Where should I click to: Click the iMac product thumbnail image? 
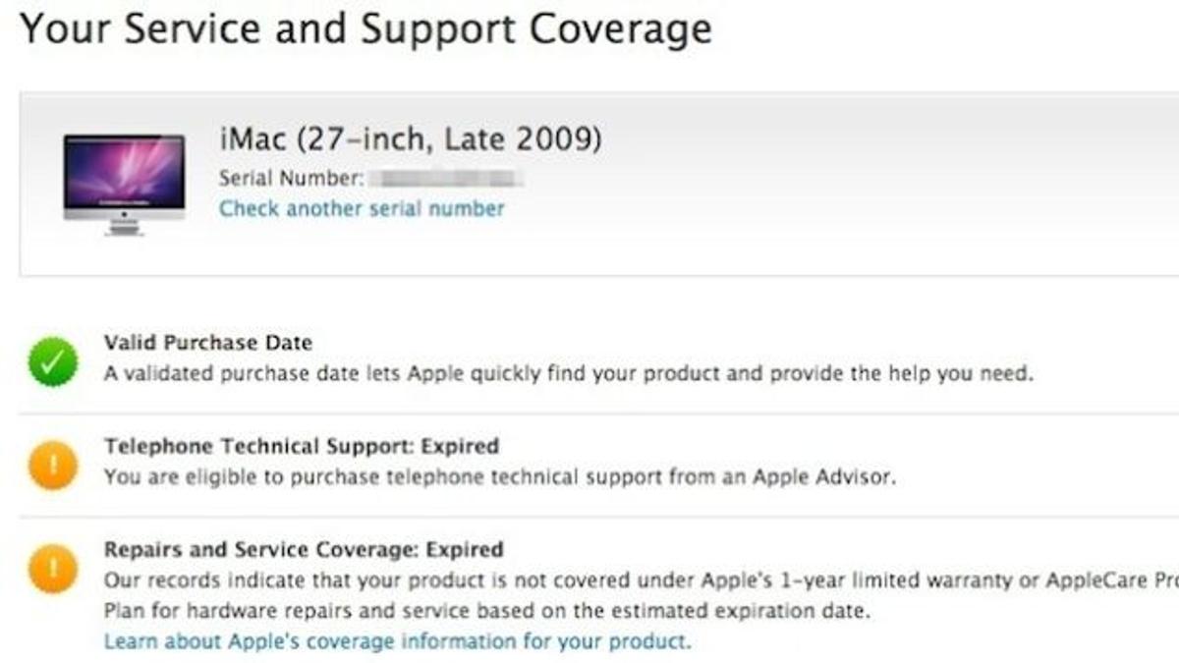pos(124,184)
